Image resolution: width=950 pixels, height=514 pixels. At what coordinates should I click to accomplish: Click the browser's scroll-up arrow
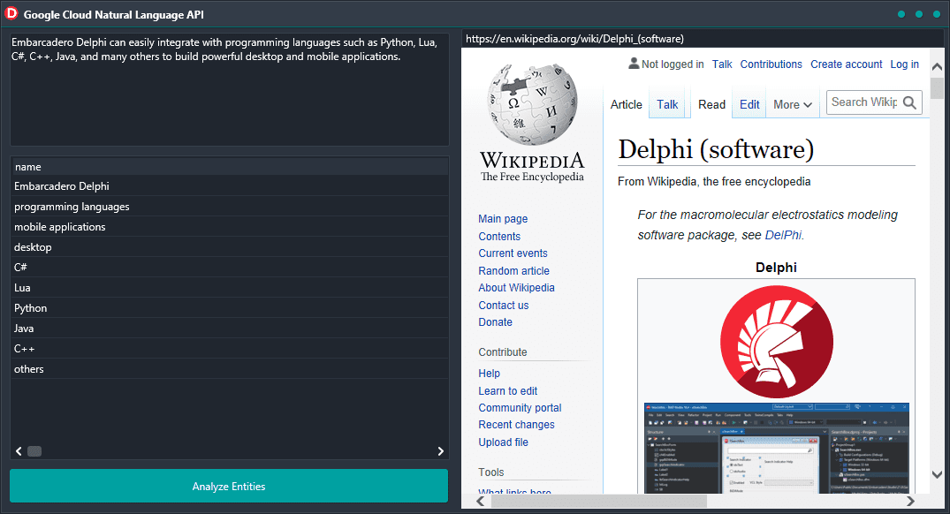coord(937,66)
